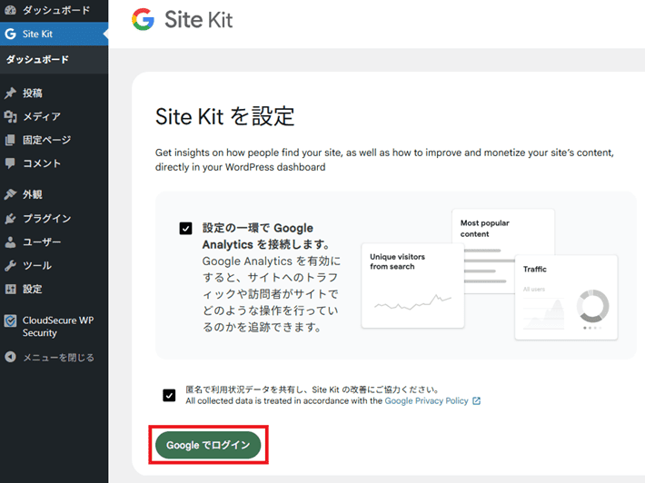Click the pages icon beside 固定ページ
The width and height of the screenshot is (645, 483).
tap(10, 140)
